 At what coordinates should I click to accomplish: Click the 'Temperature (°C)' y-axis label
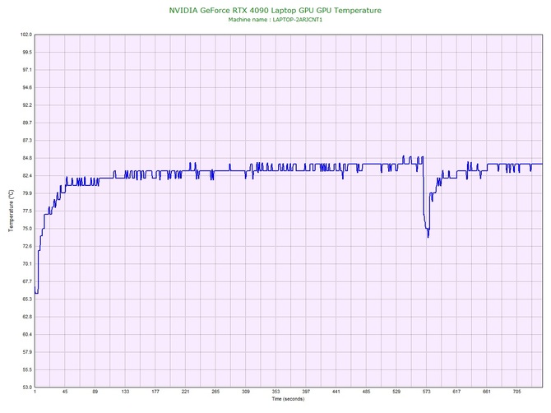(x=12, y=211)
